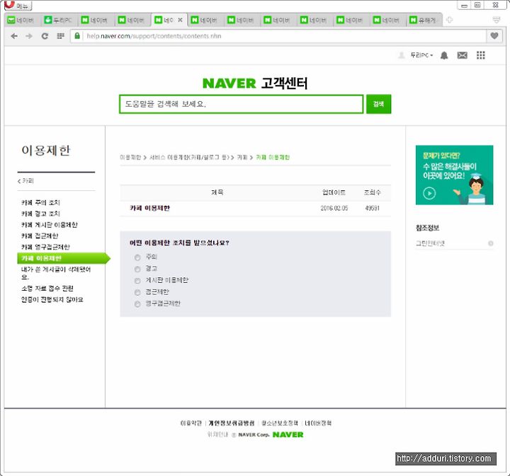Open 소명 자료 접수 관련 item

tap(47, 289)
